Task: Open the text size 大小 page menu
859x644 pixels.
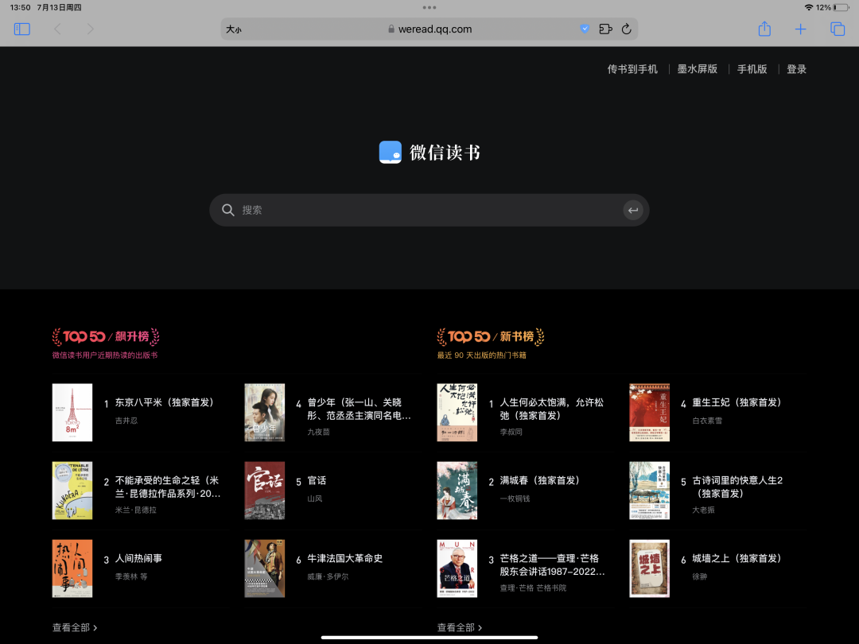Action: pyautogui.click(x=234, y=29)
